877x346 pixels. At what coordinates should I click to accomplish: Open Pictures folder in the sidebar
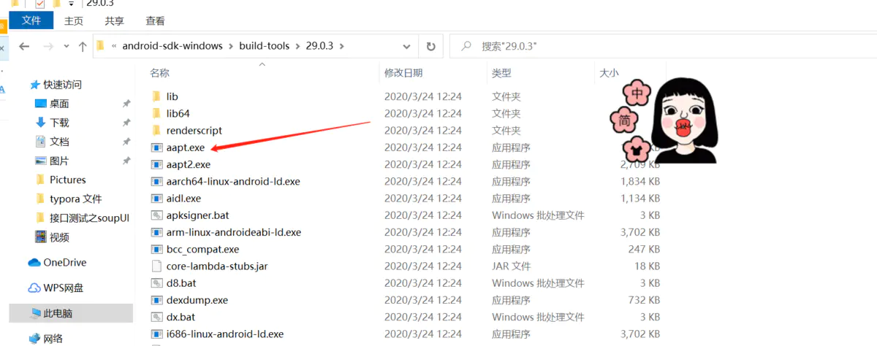pos(68,180)
